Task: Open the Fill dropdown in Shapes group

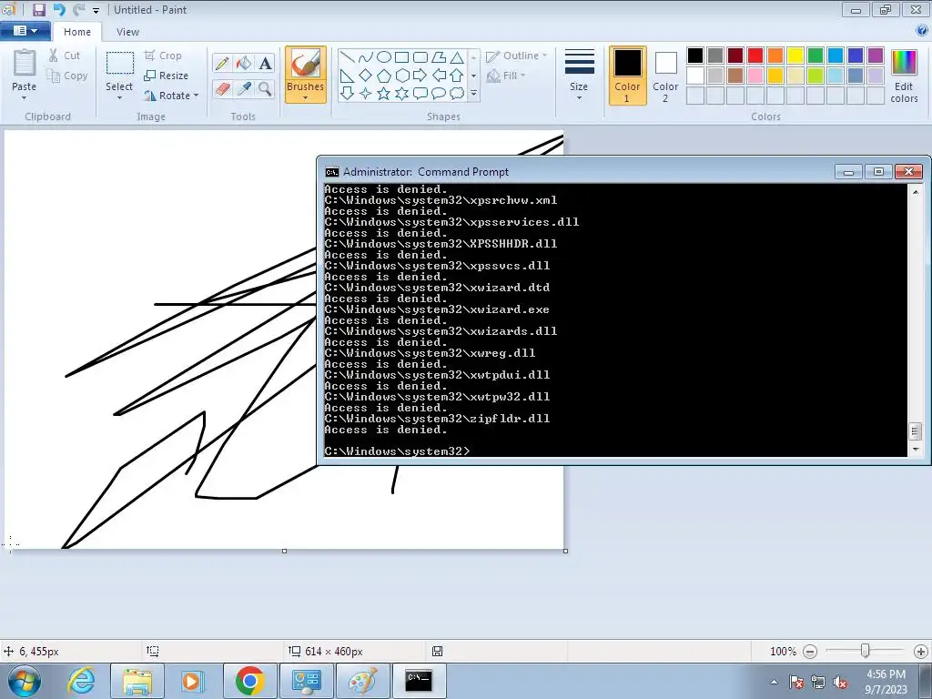Action: [x=506, y=76]
